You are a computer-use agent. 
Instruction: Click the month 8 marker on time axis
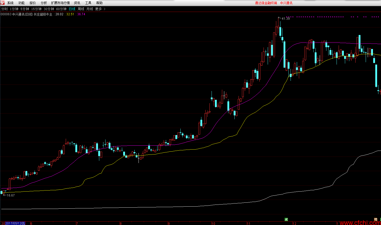point(121,223)
